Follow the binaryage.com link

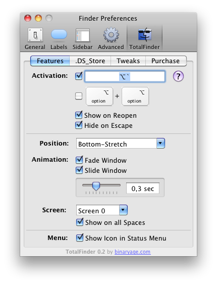pos(132,252)
